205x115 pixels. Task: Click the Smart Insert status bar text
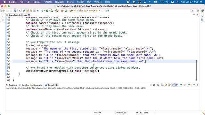121,113
